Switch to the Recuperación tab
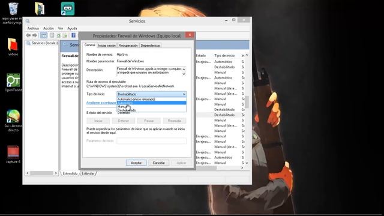The width and height of the screenshot is (384, 216). (x=128, y=46)
